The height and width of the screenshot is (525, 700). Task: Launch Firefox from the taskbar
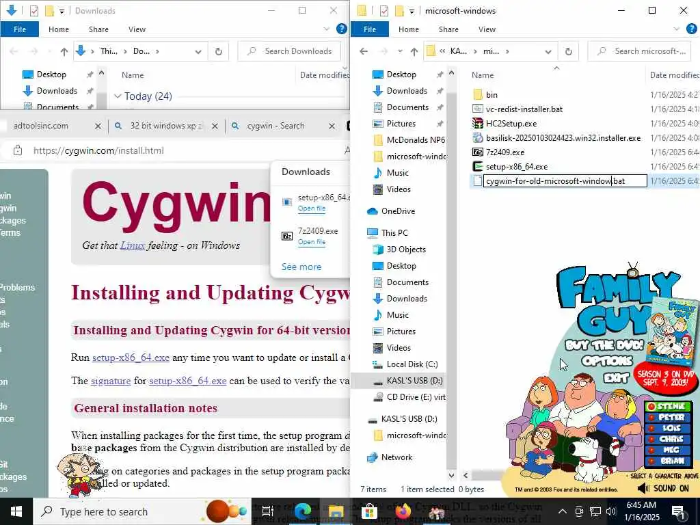403,511
